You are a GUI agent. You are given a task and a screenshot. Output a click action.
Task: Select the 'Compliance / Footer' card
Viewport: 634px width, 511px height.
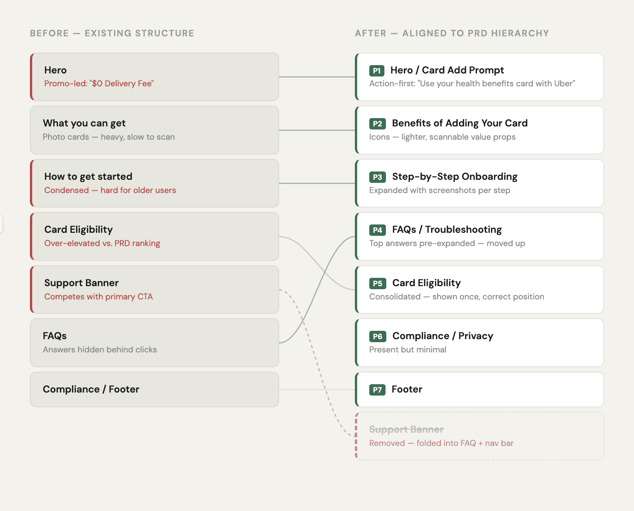pyautogui.click(x=155, y=389)
